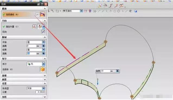Viewport: 173px width, 100px height.
Task: Click the 选择体 orange cube icon
Action: pos(43,69)
